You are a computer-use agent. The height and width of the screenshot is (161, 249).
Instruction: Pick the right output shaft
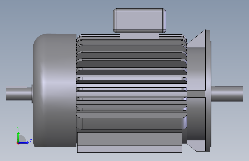(x=227, y=94)
